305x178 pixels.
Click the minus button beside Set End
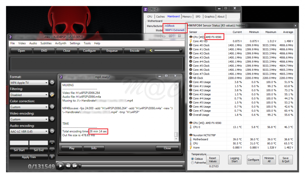pos(52,150)
